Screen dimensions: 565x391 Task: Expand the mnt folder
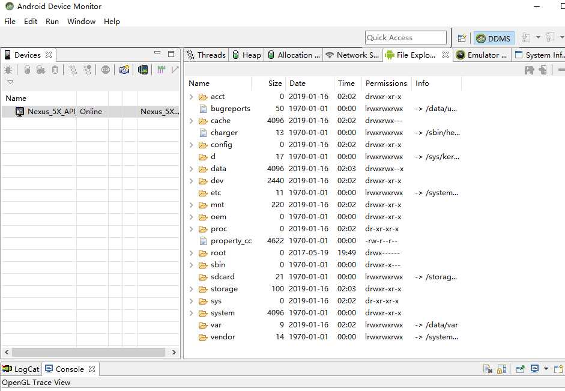tap(192, 205)
